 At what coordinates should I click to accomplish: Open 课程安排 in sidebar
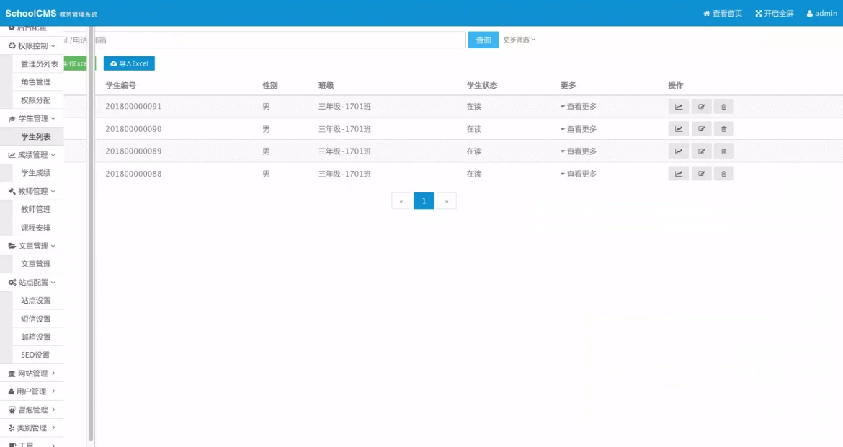click(38, 228)
